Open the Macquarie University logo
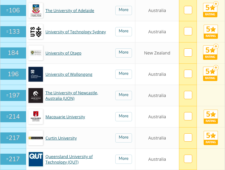The width and height of the screenshot is (225, 170). tap(36, 117)
